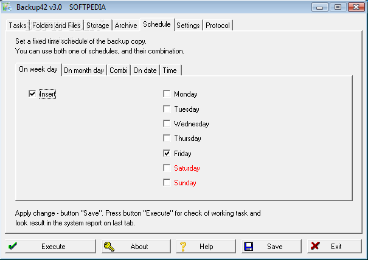Switch to the Settings tab
The width and height of the screenshot is (368, 260).
188,25
